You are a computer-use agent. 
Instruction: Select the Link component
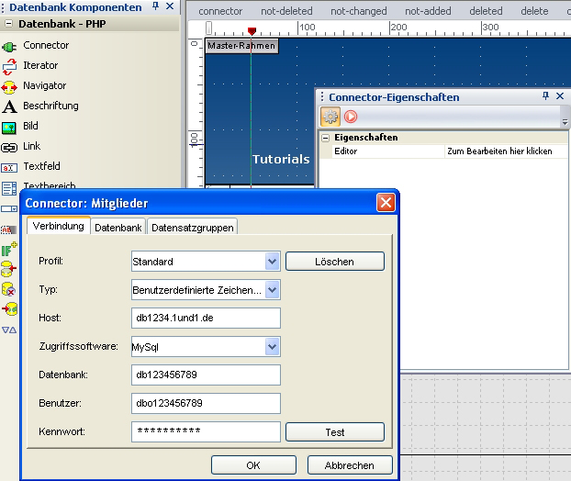10,147
